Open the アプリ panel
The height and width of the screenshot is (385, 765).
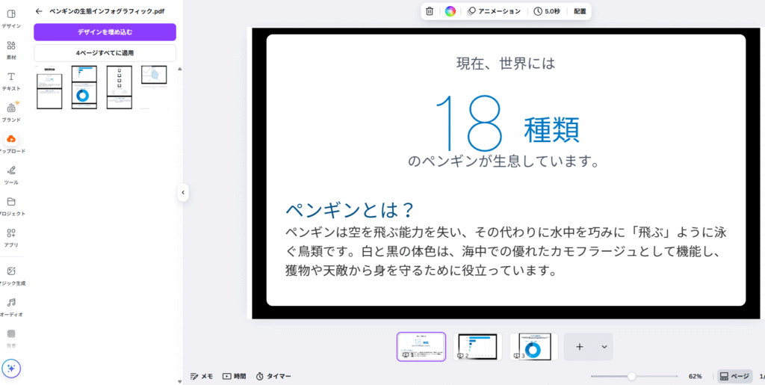pos(11,237)
